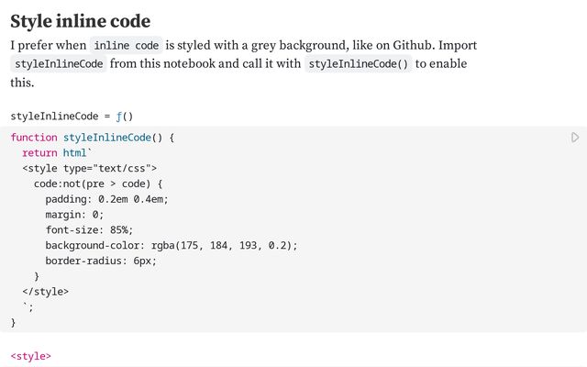The image size is (587, 367).
Task: Place cursor in the padding declaration line
Action: coord(106,199)
